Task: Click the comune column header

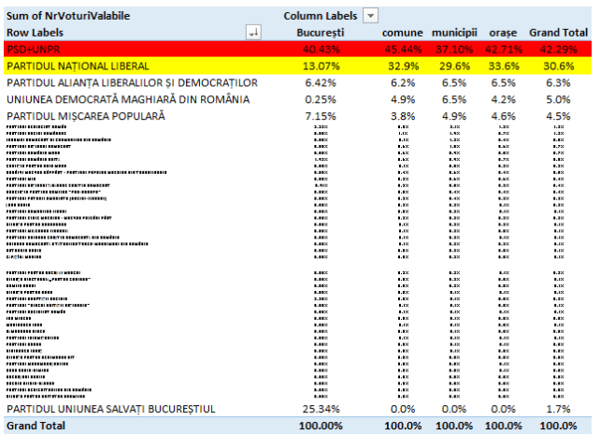Action: tap(402, 33)
